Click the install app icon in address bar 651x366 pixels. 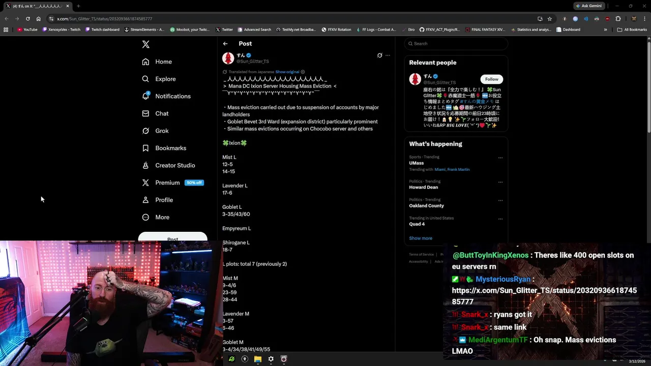coord(540,19)
